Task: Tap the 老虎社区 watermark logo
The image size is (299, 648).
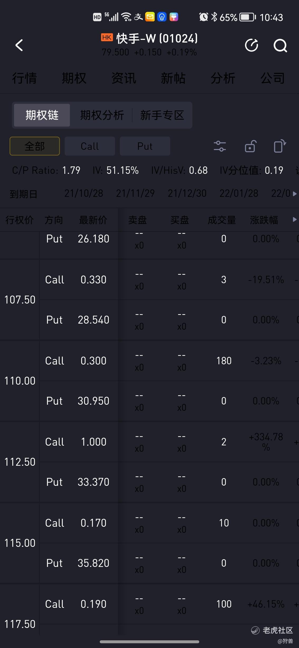Action: pos(272,630)
